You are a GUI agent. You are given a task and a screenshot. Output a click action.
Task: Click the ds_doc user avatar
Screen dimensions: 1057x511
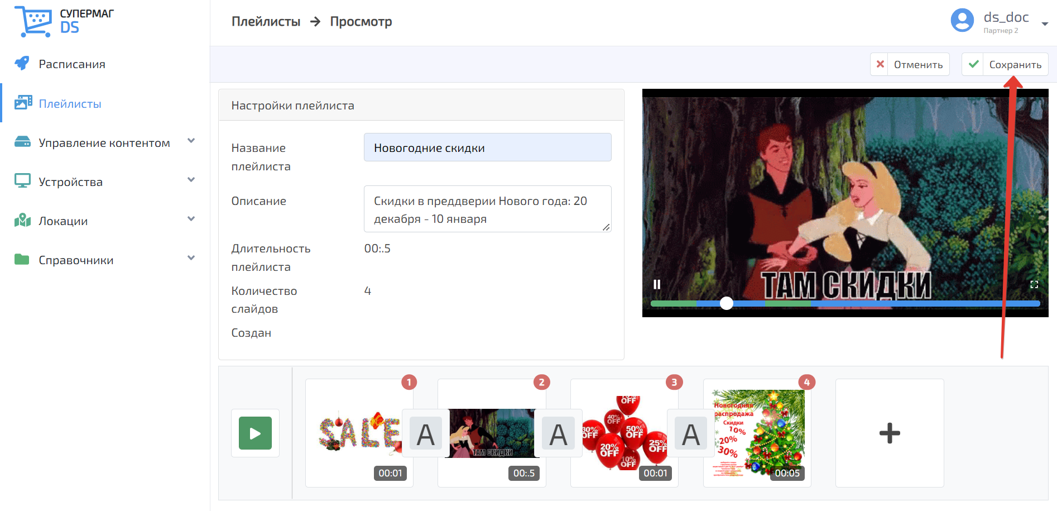coord(962,21)
